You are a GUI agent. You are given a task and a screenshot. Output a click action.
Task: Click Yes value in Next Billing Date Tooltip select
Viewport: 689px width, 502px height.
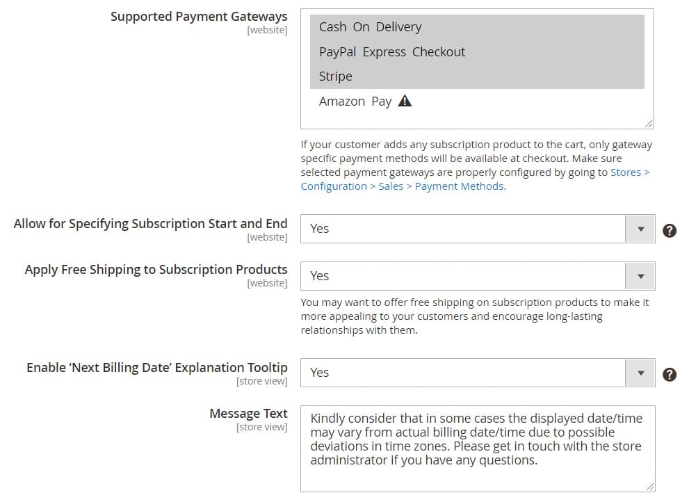click(319, 373)
